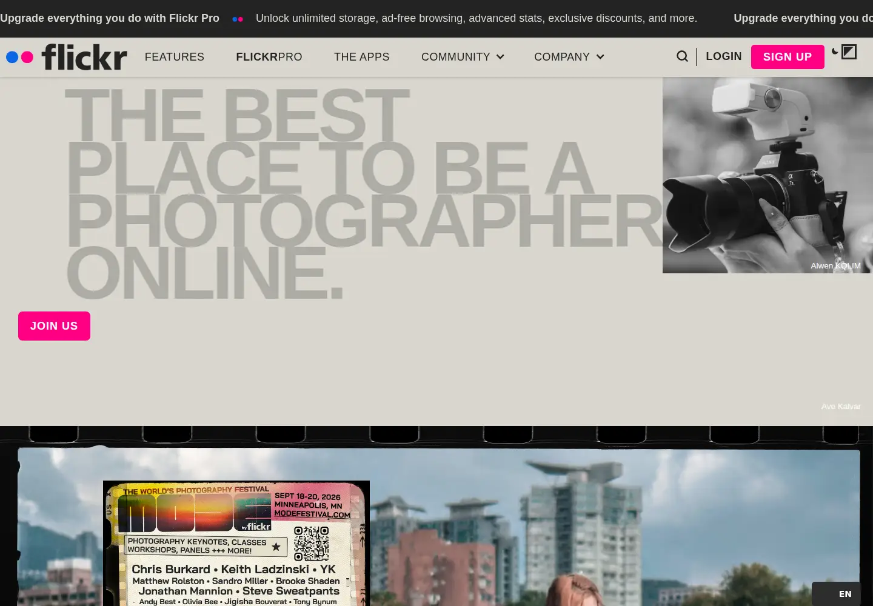Click the Flickr logo
Image resolution: width=873 pixels, height=606 pixels.
(67, 57)
